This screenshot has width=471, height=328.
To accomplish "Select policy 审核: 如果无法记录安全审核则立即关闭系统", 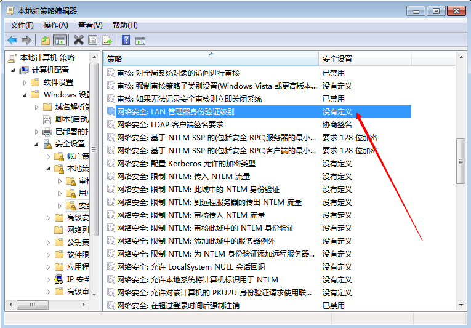I will (x=189, y=99).
